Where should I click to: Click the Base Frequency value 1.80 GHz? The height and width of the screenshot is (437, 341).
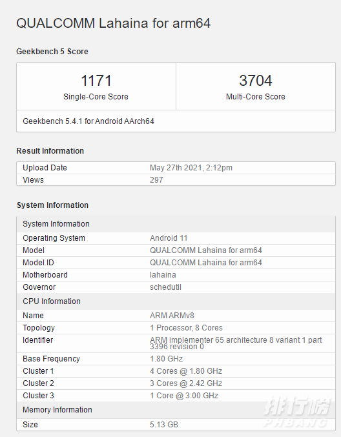click(x=167, y=359)
